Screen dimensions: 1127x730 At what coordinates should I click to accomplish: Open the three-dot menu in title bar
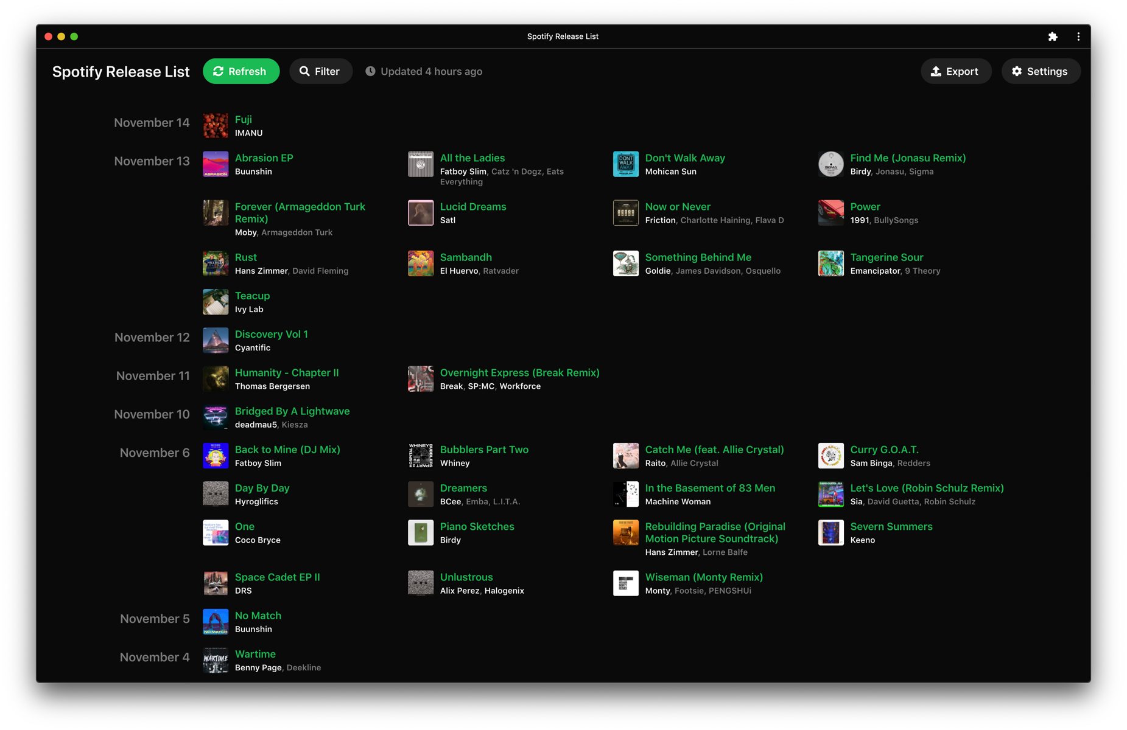(x=1078, y=36)
